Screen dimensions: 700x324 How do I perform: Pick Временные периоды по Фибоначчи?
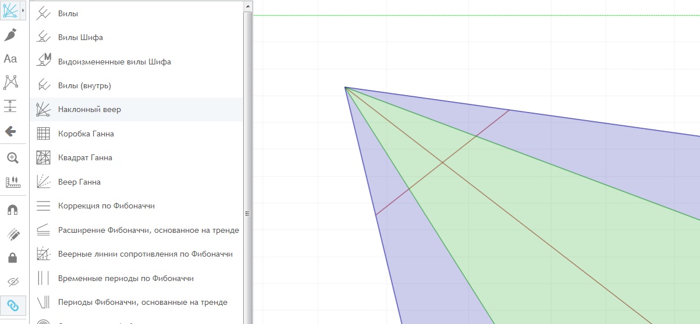point(136,278)
